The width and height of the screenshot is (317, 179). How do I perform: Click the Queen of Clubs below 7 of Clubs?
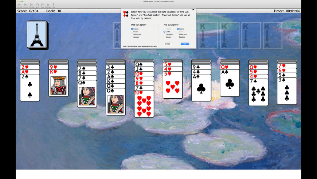pyautogui.click(x=87, y=94)
